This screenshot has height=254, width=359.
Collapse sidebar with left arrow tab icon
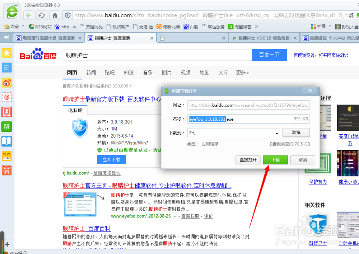click(x=6, y=38)
